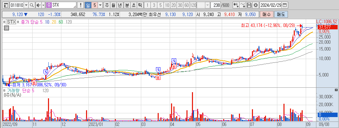This screenshot has width=339, height=128.
Task: Select the 주 weekly period button
Action: [x=107, y=5]
